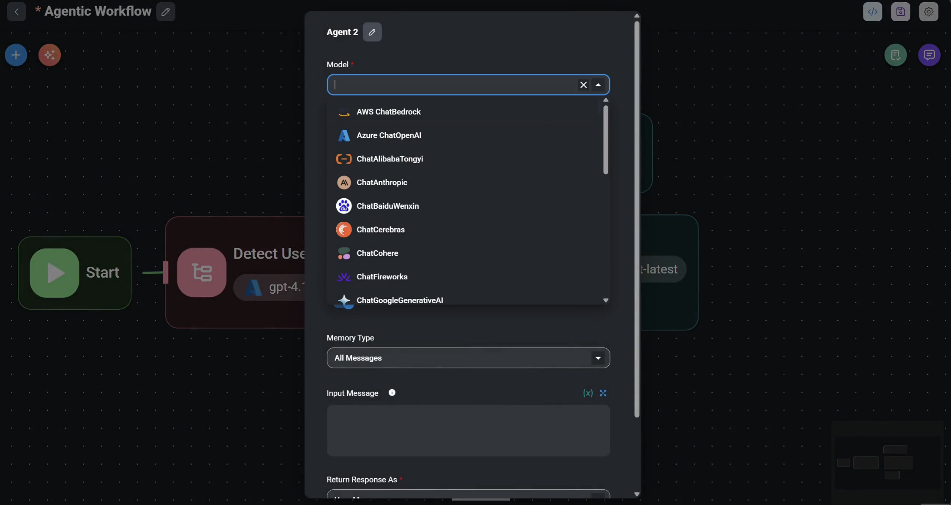Click the blue add node plus button
Viewport: 951px width, 505px height.
click(16, 55)
